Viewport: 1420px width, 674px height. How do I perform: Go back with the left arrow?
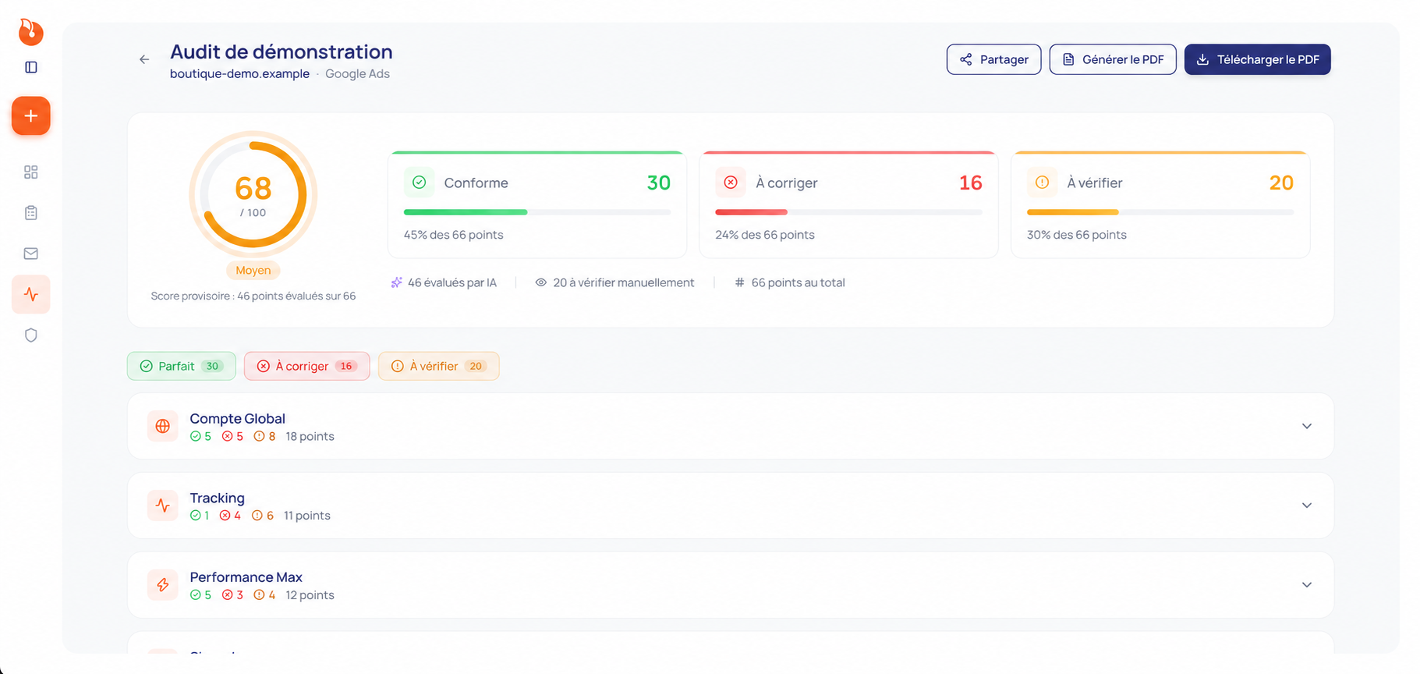pyautogui.click(x=144, y=59)
